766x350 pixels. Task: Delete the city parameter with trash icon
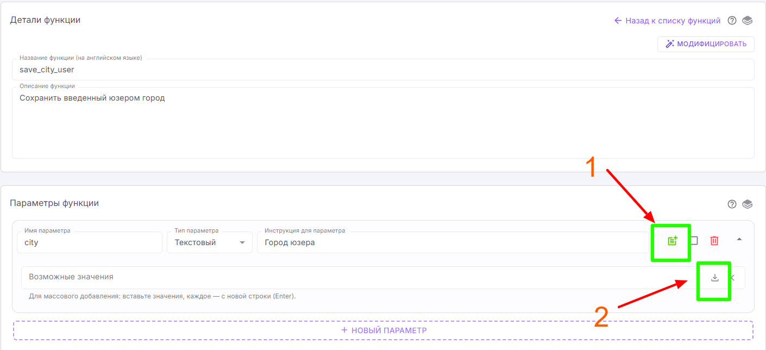point(714,241)
